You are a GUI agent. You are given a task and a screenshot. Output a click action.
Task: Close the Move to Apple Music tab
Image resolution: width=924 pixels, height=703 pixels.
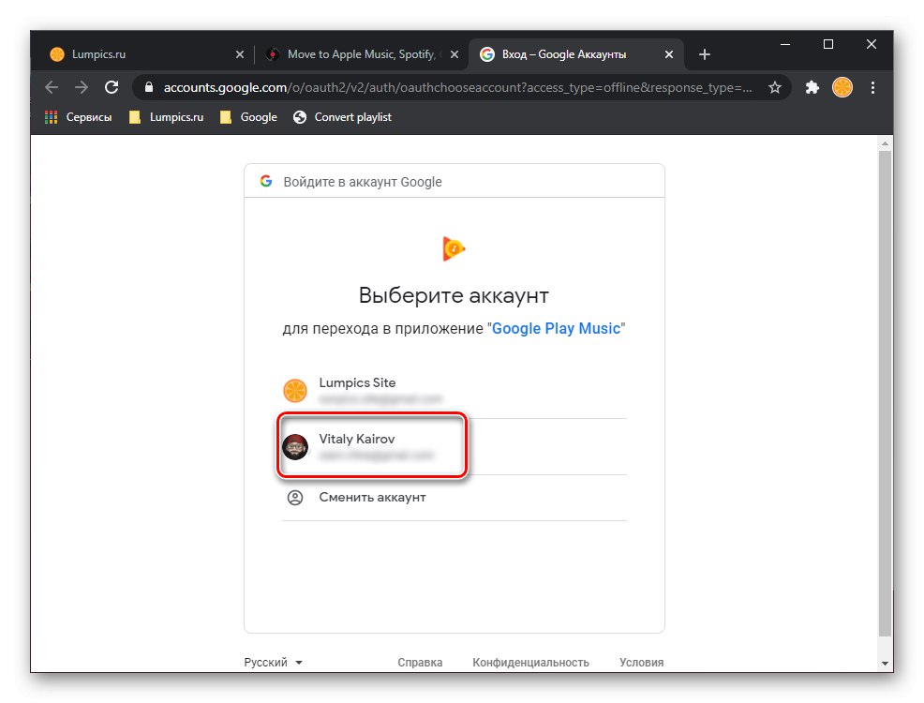pyautogui.click(x=455, y=54)
